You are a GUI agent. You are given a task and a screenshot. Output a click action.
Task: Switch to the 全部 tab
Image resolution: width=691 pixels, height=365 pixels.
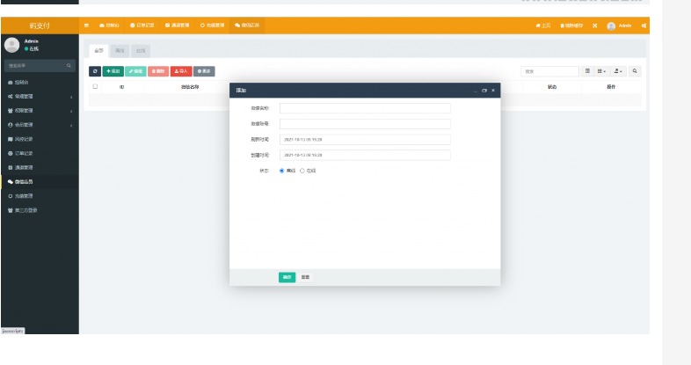98,51
